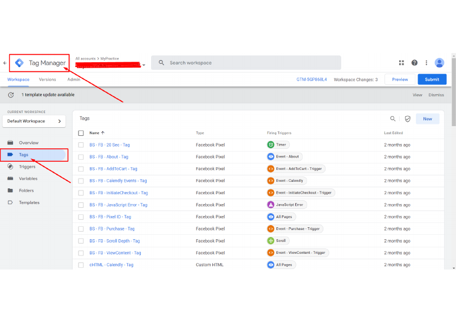Click the magnifier icon in search workspace bar
This screenshot has width=456, height=322.
pos(161,63)
